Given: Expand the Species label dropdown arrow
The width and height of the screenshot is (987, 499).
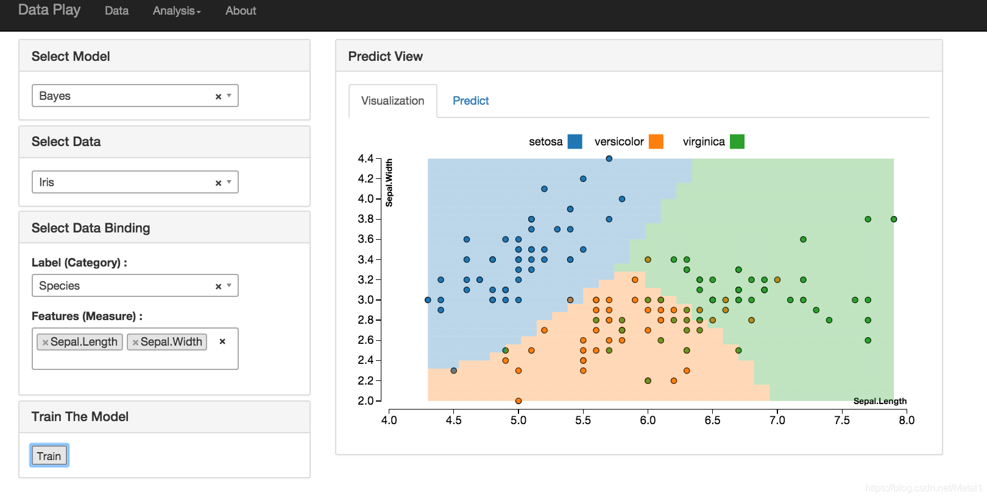Looking at the screenshot, I should coord(229,285).
